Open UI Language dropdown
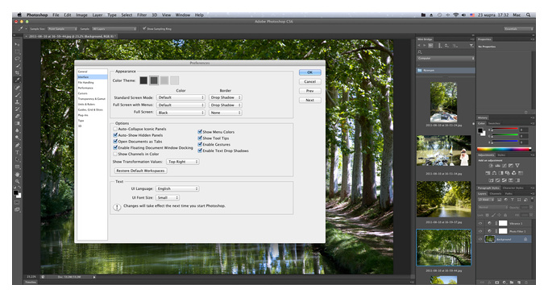 coord(177,189)
